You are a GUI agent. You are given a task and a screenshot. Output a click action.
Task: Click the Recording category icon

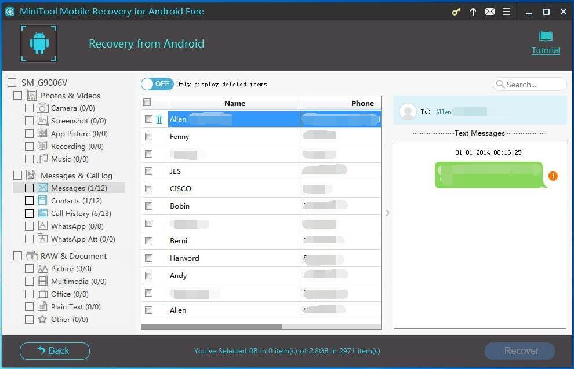pyautogui.click(x=42, y=146)
